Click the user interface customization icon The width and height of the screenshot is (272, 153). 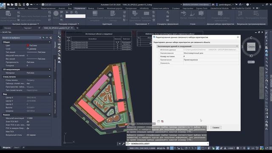(95, 13)
